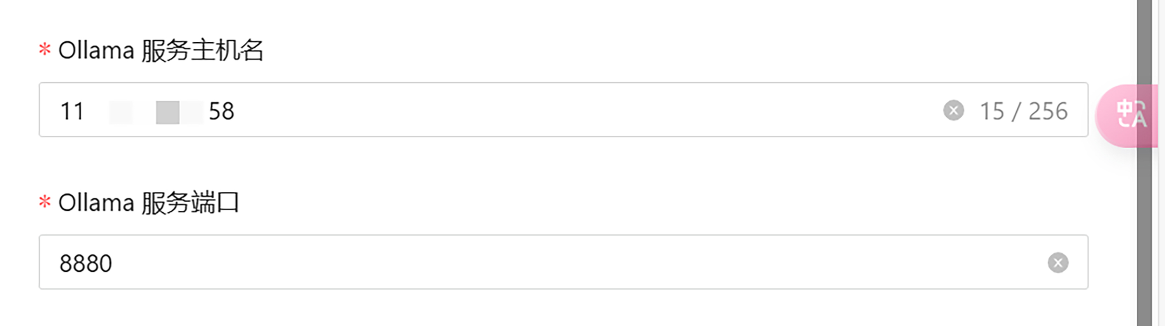The width and height of the screenshot is (1165, 326).
Task: Place cursor on the 11 in hostname
Action: (x=72, y=111)
